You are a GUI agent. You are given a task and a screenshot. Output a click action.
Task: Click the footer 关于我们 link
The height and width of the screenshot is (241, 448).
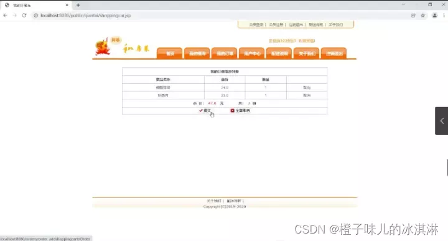click(x=214, y=201)
